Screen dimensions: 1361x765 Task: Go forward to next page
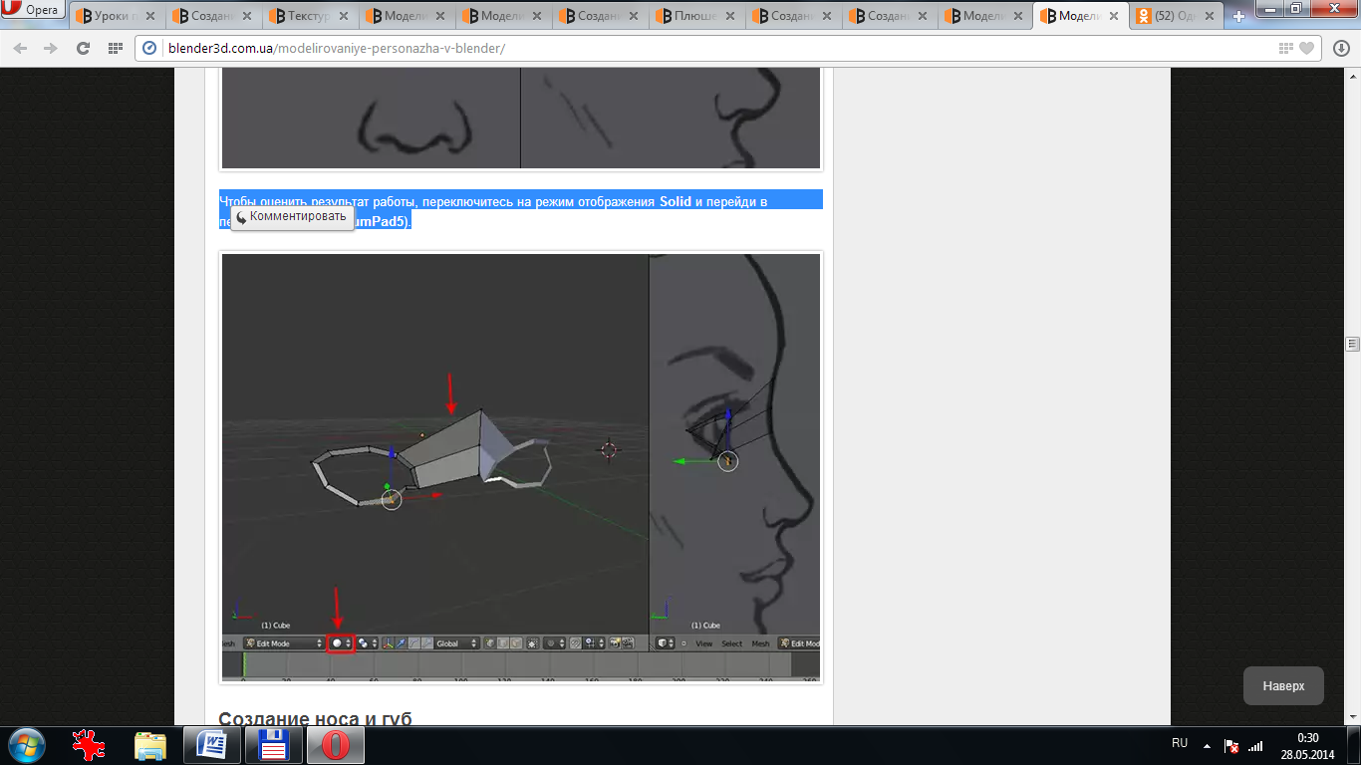coord(51,48)
